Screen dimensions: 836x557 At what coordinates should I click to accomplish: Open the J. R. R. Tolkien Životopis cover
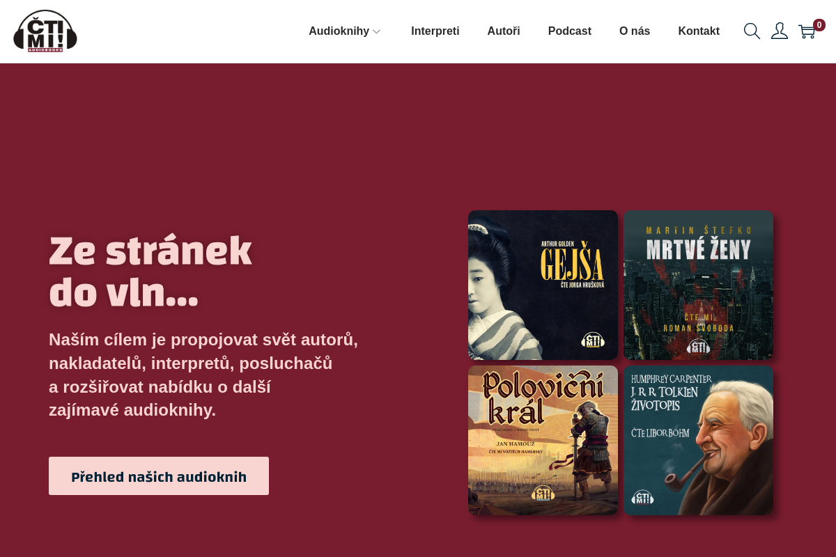tap(698, 440)
